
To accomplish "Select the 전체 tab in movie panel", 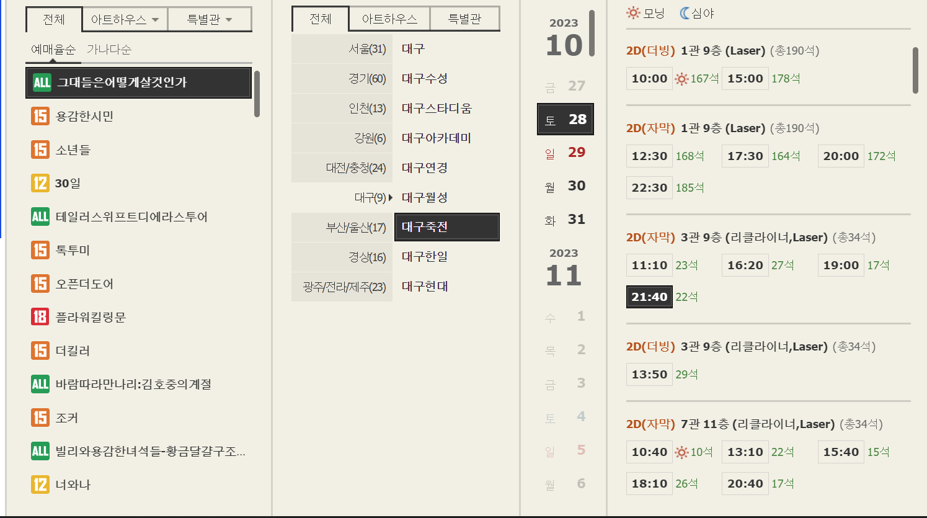I will coord(54,19).
